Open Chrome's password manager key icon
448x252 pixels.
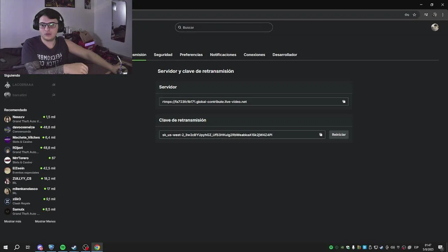[407, 15]
